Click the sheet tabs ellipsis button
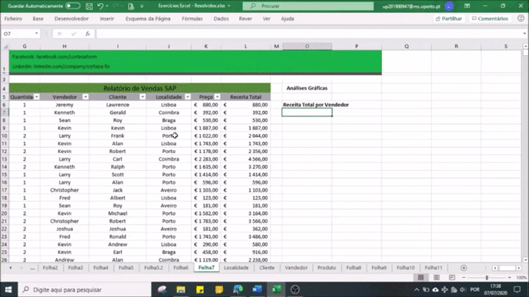Screen dimensions: 529x297 click(x=32, y=268)
